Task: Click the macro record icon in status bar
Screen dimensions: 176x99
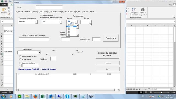Action: (10, 92)
